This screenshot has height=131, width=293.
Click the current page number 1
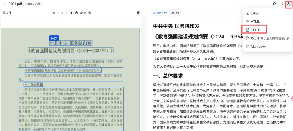tap(59, 13)
